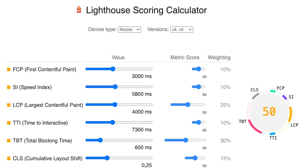Click the TBT (Total Blocking Time) label
The image size is (306, 168).
tap(42, 141)
